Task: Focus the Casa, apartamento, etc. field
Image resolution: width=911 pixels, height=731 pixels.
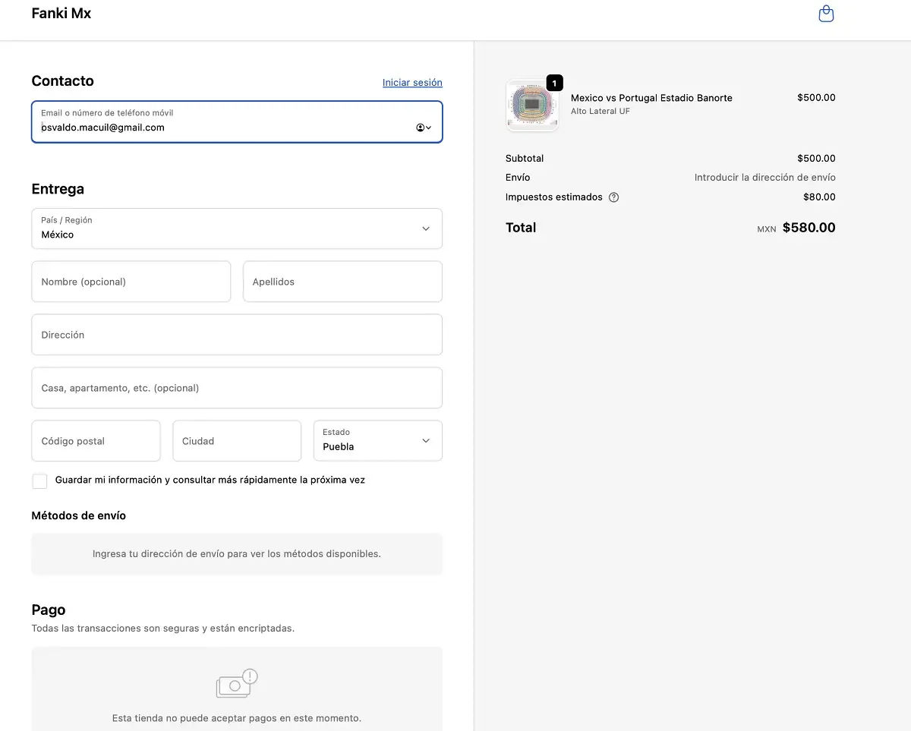Action: 236,388
